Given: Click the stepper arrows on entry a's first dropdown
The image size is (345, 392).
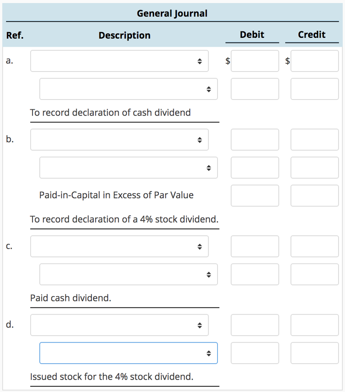Looking at the screenshot, I should [200, 60].
